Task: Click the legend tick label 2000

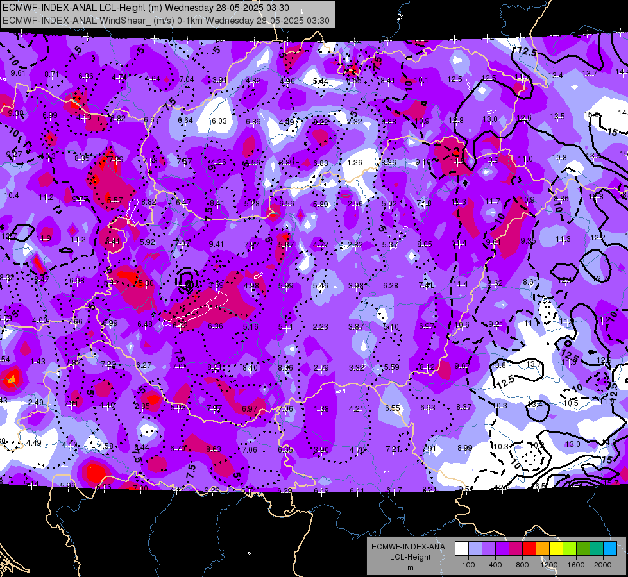Action: click(603, 565)
